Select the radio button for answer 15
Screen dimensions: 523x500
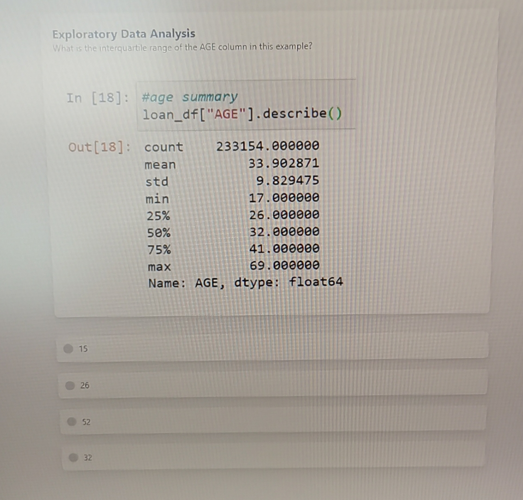(68, 349)
